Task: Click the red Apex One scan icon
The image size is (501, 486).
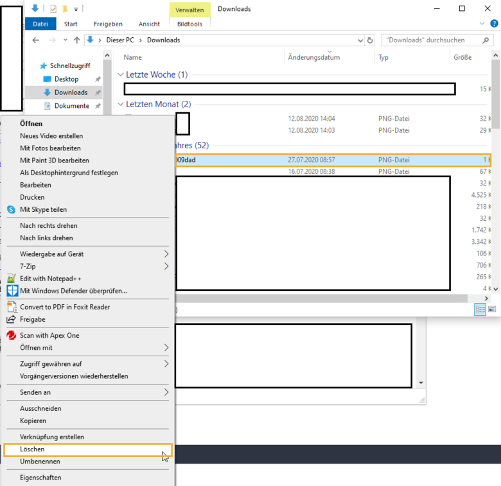Action: [12, 335]
